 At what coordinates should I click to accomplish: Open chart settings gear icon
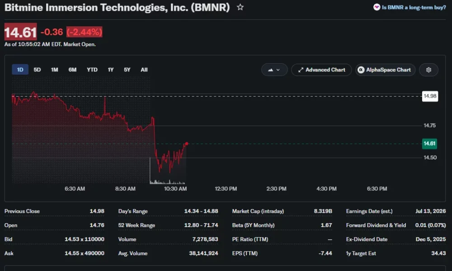(x=428, y=70)
